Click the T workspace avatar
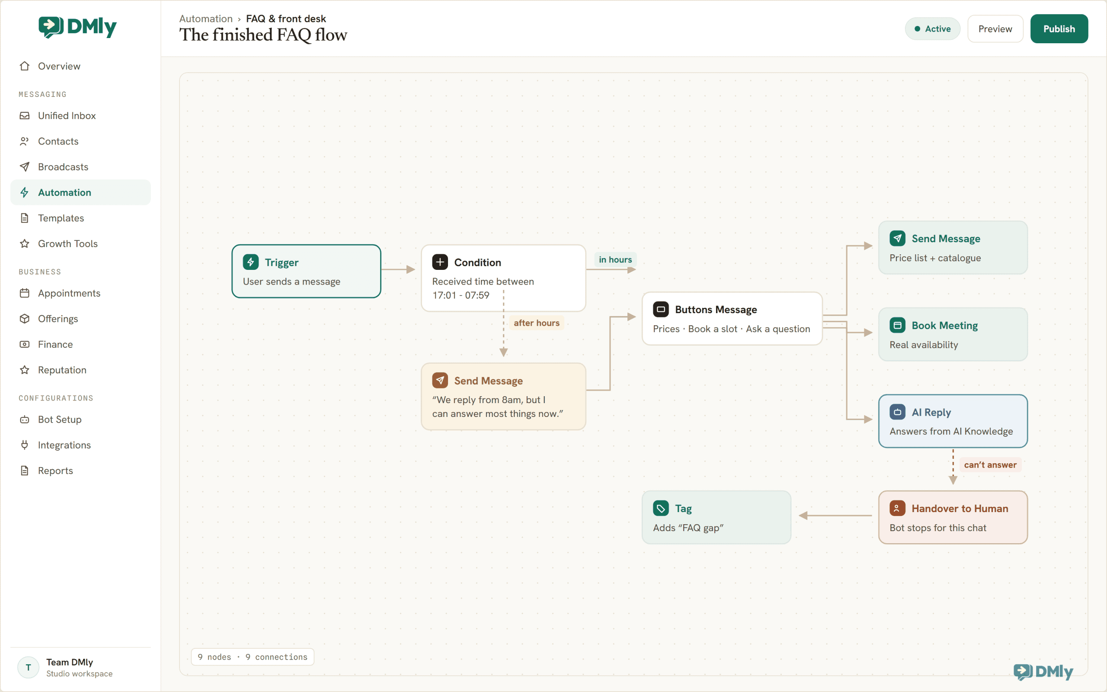 tap(29, 667)
